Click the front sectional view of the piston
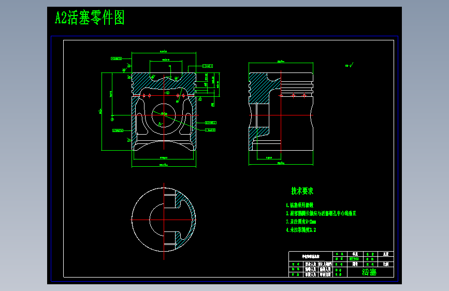Viewport: 449px width, 291px height. [x=164, y=111]
